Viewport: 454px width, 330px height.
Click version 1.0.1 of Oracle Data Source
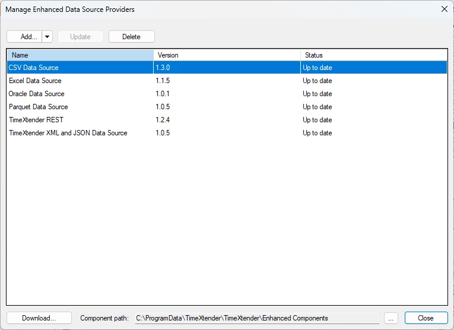pyautogui.click(x=163, y=94)
